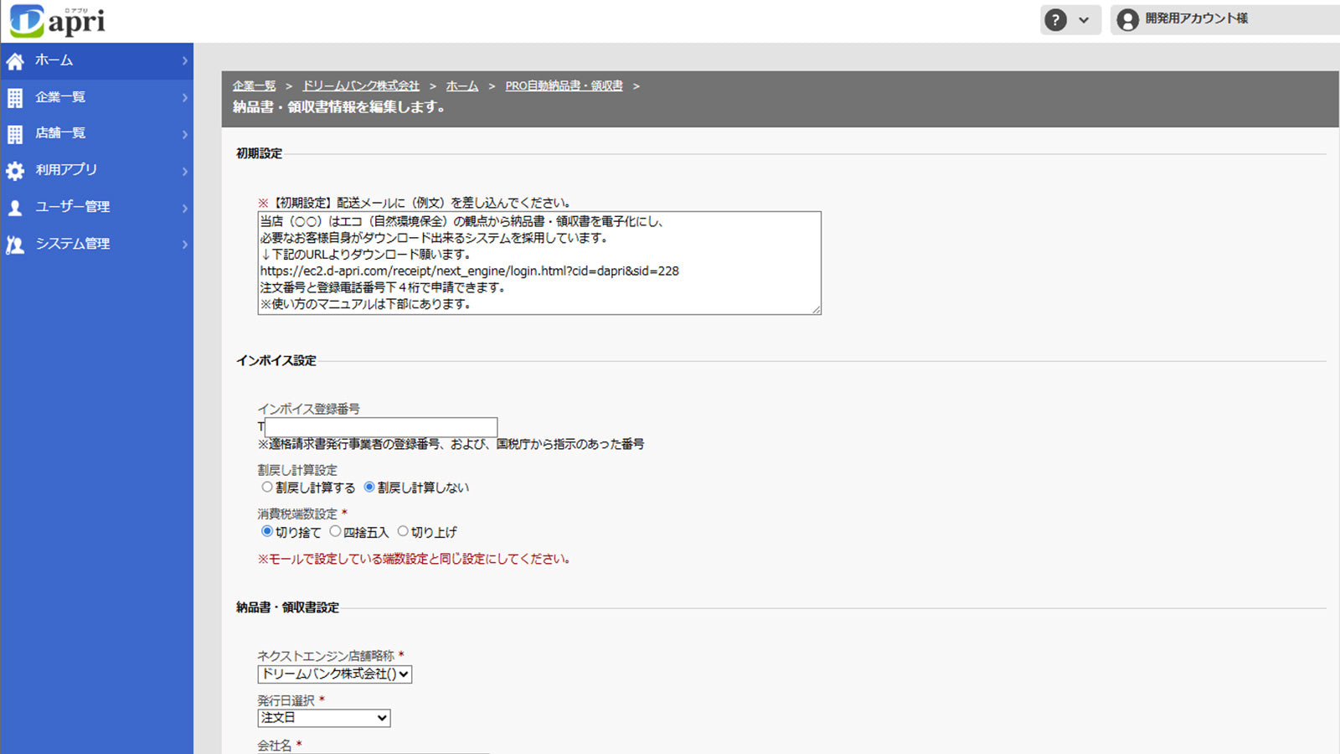
Task: Grab the text area resize handle
Action: pos(816,309)
